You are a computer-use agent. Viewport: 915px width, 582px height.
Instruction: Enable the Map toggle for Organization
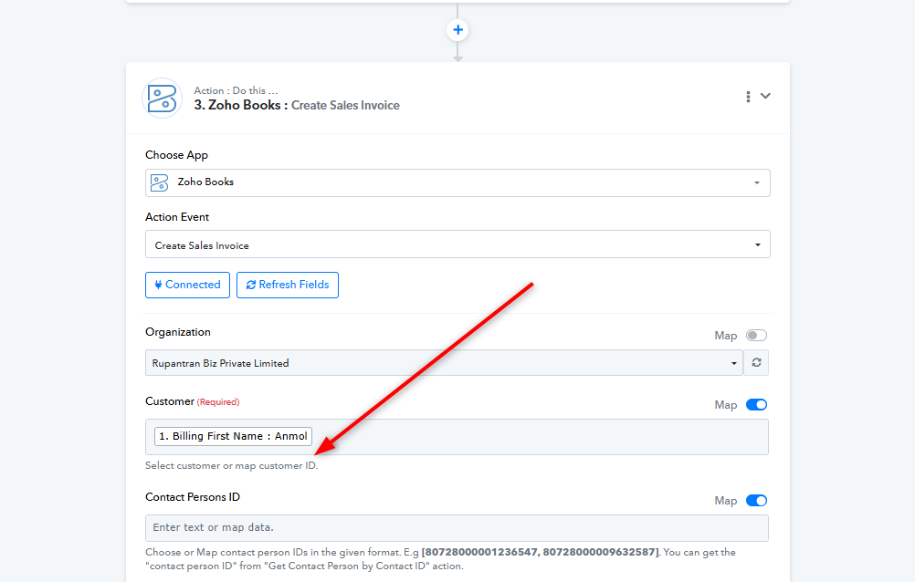(756, 336)
